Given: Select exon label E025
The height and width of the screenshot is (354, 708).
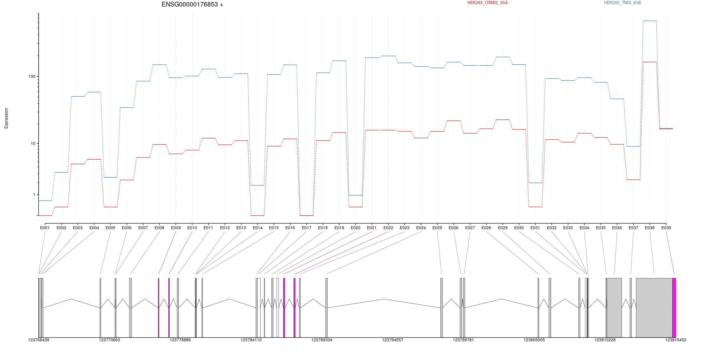Looking at the screenshot, I should (x=437, y=228).
